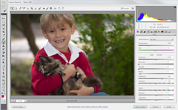Pick the White Balance eyedropper tool
This screenshot has width=178, height=110.
pos(20,8)
